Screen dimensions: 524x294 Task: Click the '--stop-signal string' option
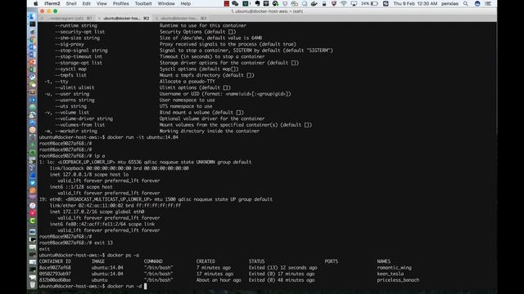pyautogui.click(x=81, y=51)
